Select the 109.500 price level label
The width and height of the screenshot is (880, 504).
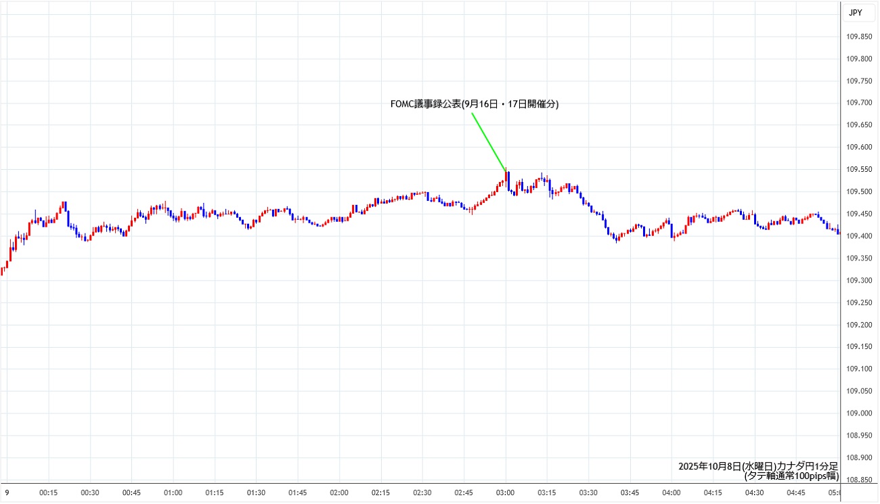(x=860, y=191)
